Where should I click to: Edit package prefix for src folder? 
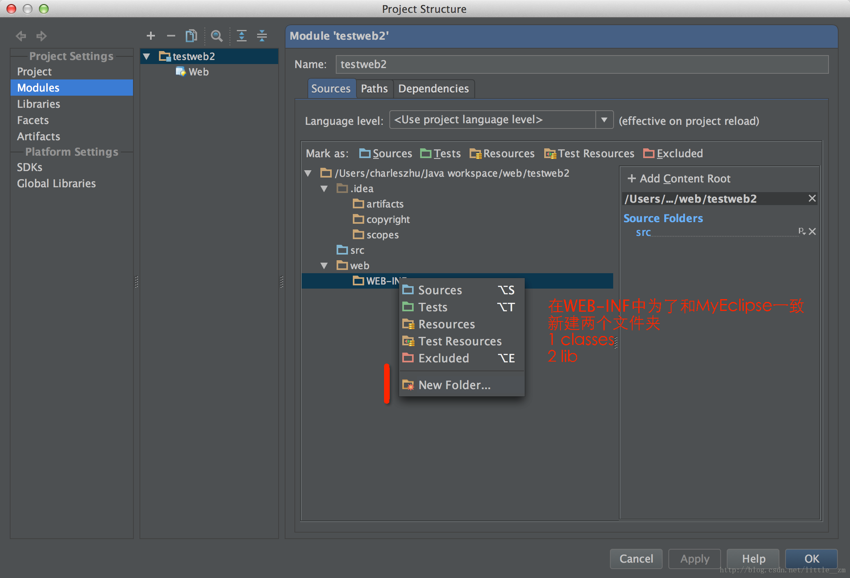coord(802,231)
